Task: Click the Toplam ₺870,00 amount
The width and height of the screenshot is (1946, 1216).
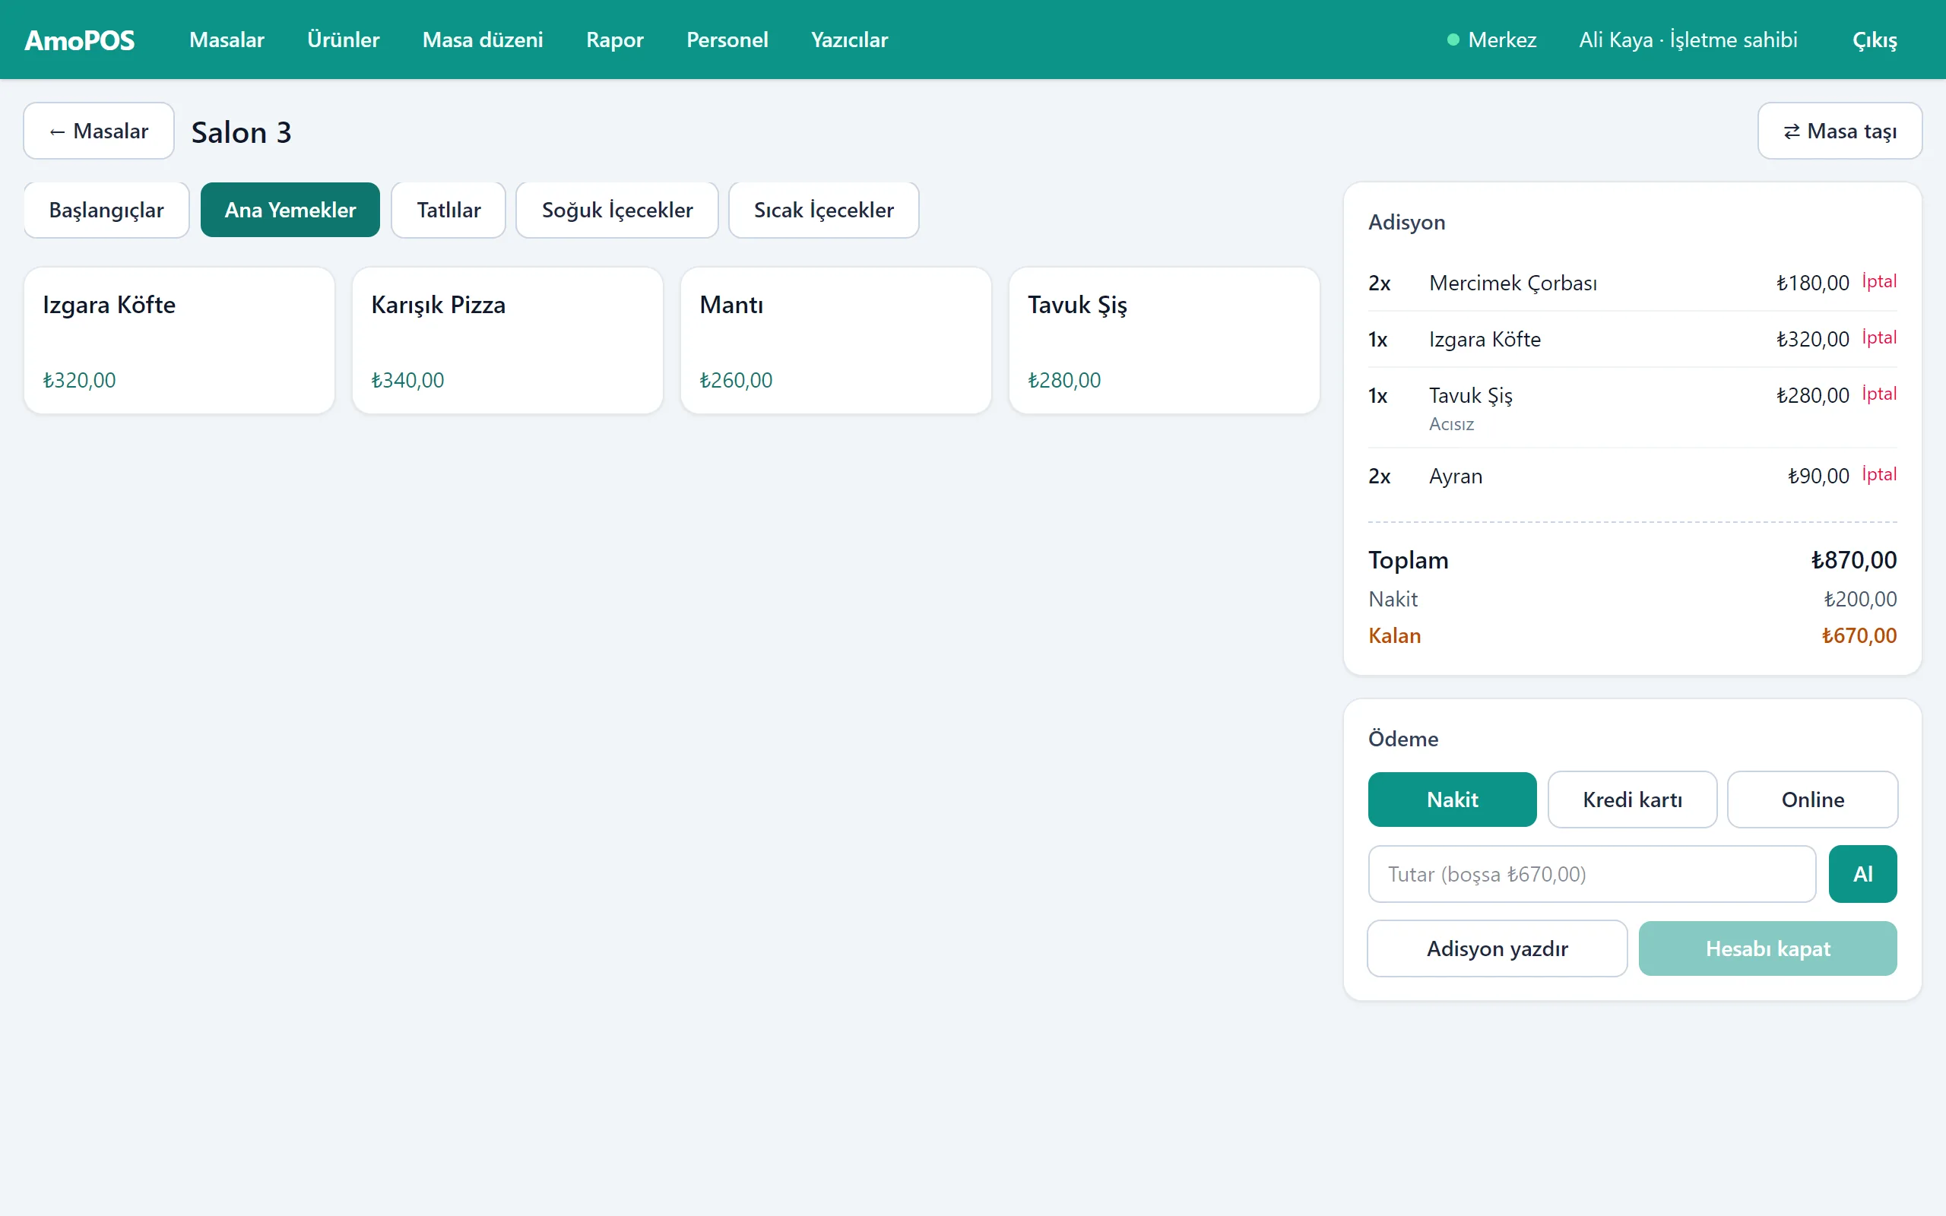Action: coord(1853,560)
